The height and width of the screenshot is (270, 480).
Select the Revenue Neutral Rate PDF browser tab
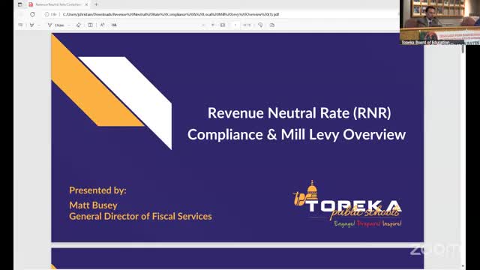coord(58,4)
